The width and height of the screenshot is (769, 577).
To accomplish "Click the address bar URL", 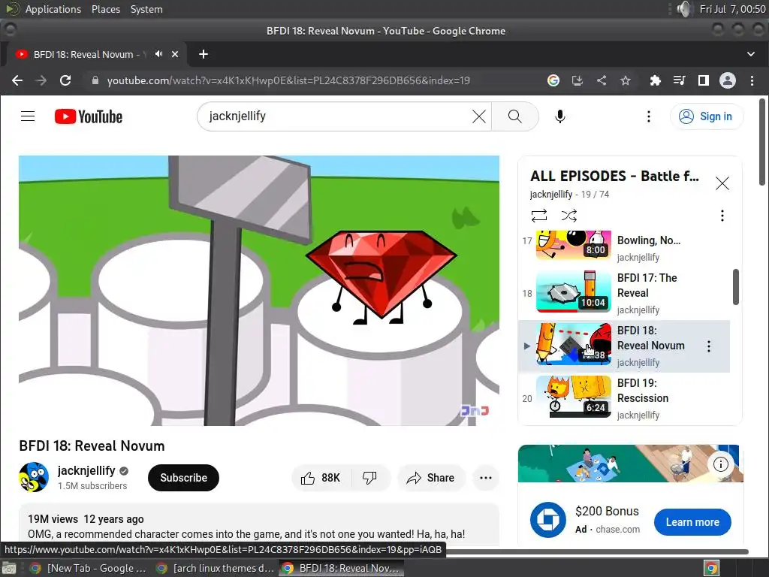I will (288, 80).
